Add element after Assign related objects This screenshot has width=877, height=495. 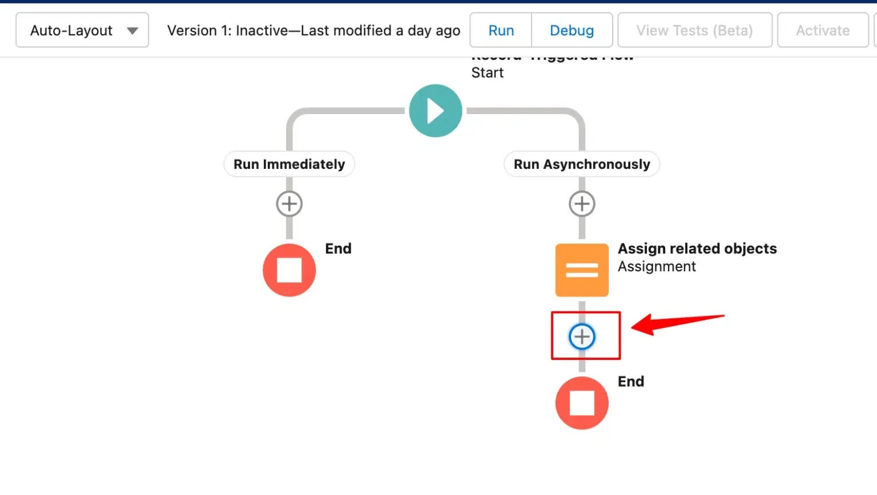[582, 336]
